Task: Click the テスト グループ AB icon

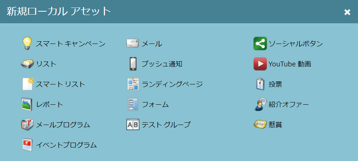Action: (133, 125)
